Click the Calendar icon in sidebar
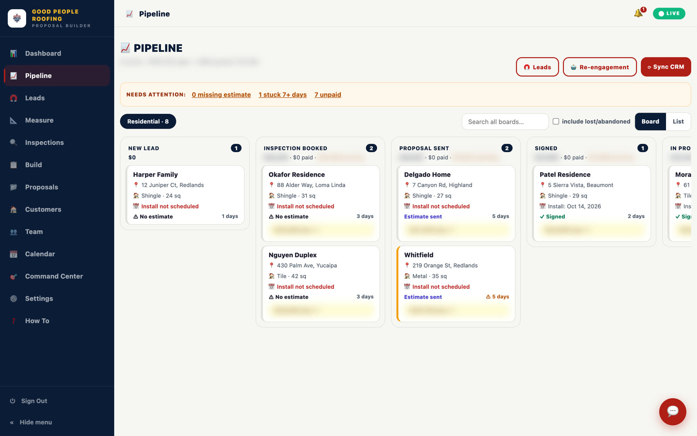The image size is (697, 436). click(14, 254)
